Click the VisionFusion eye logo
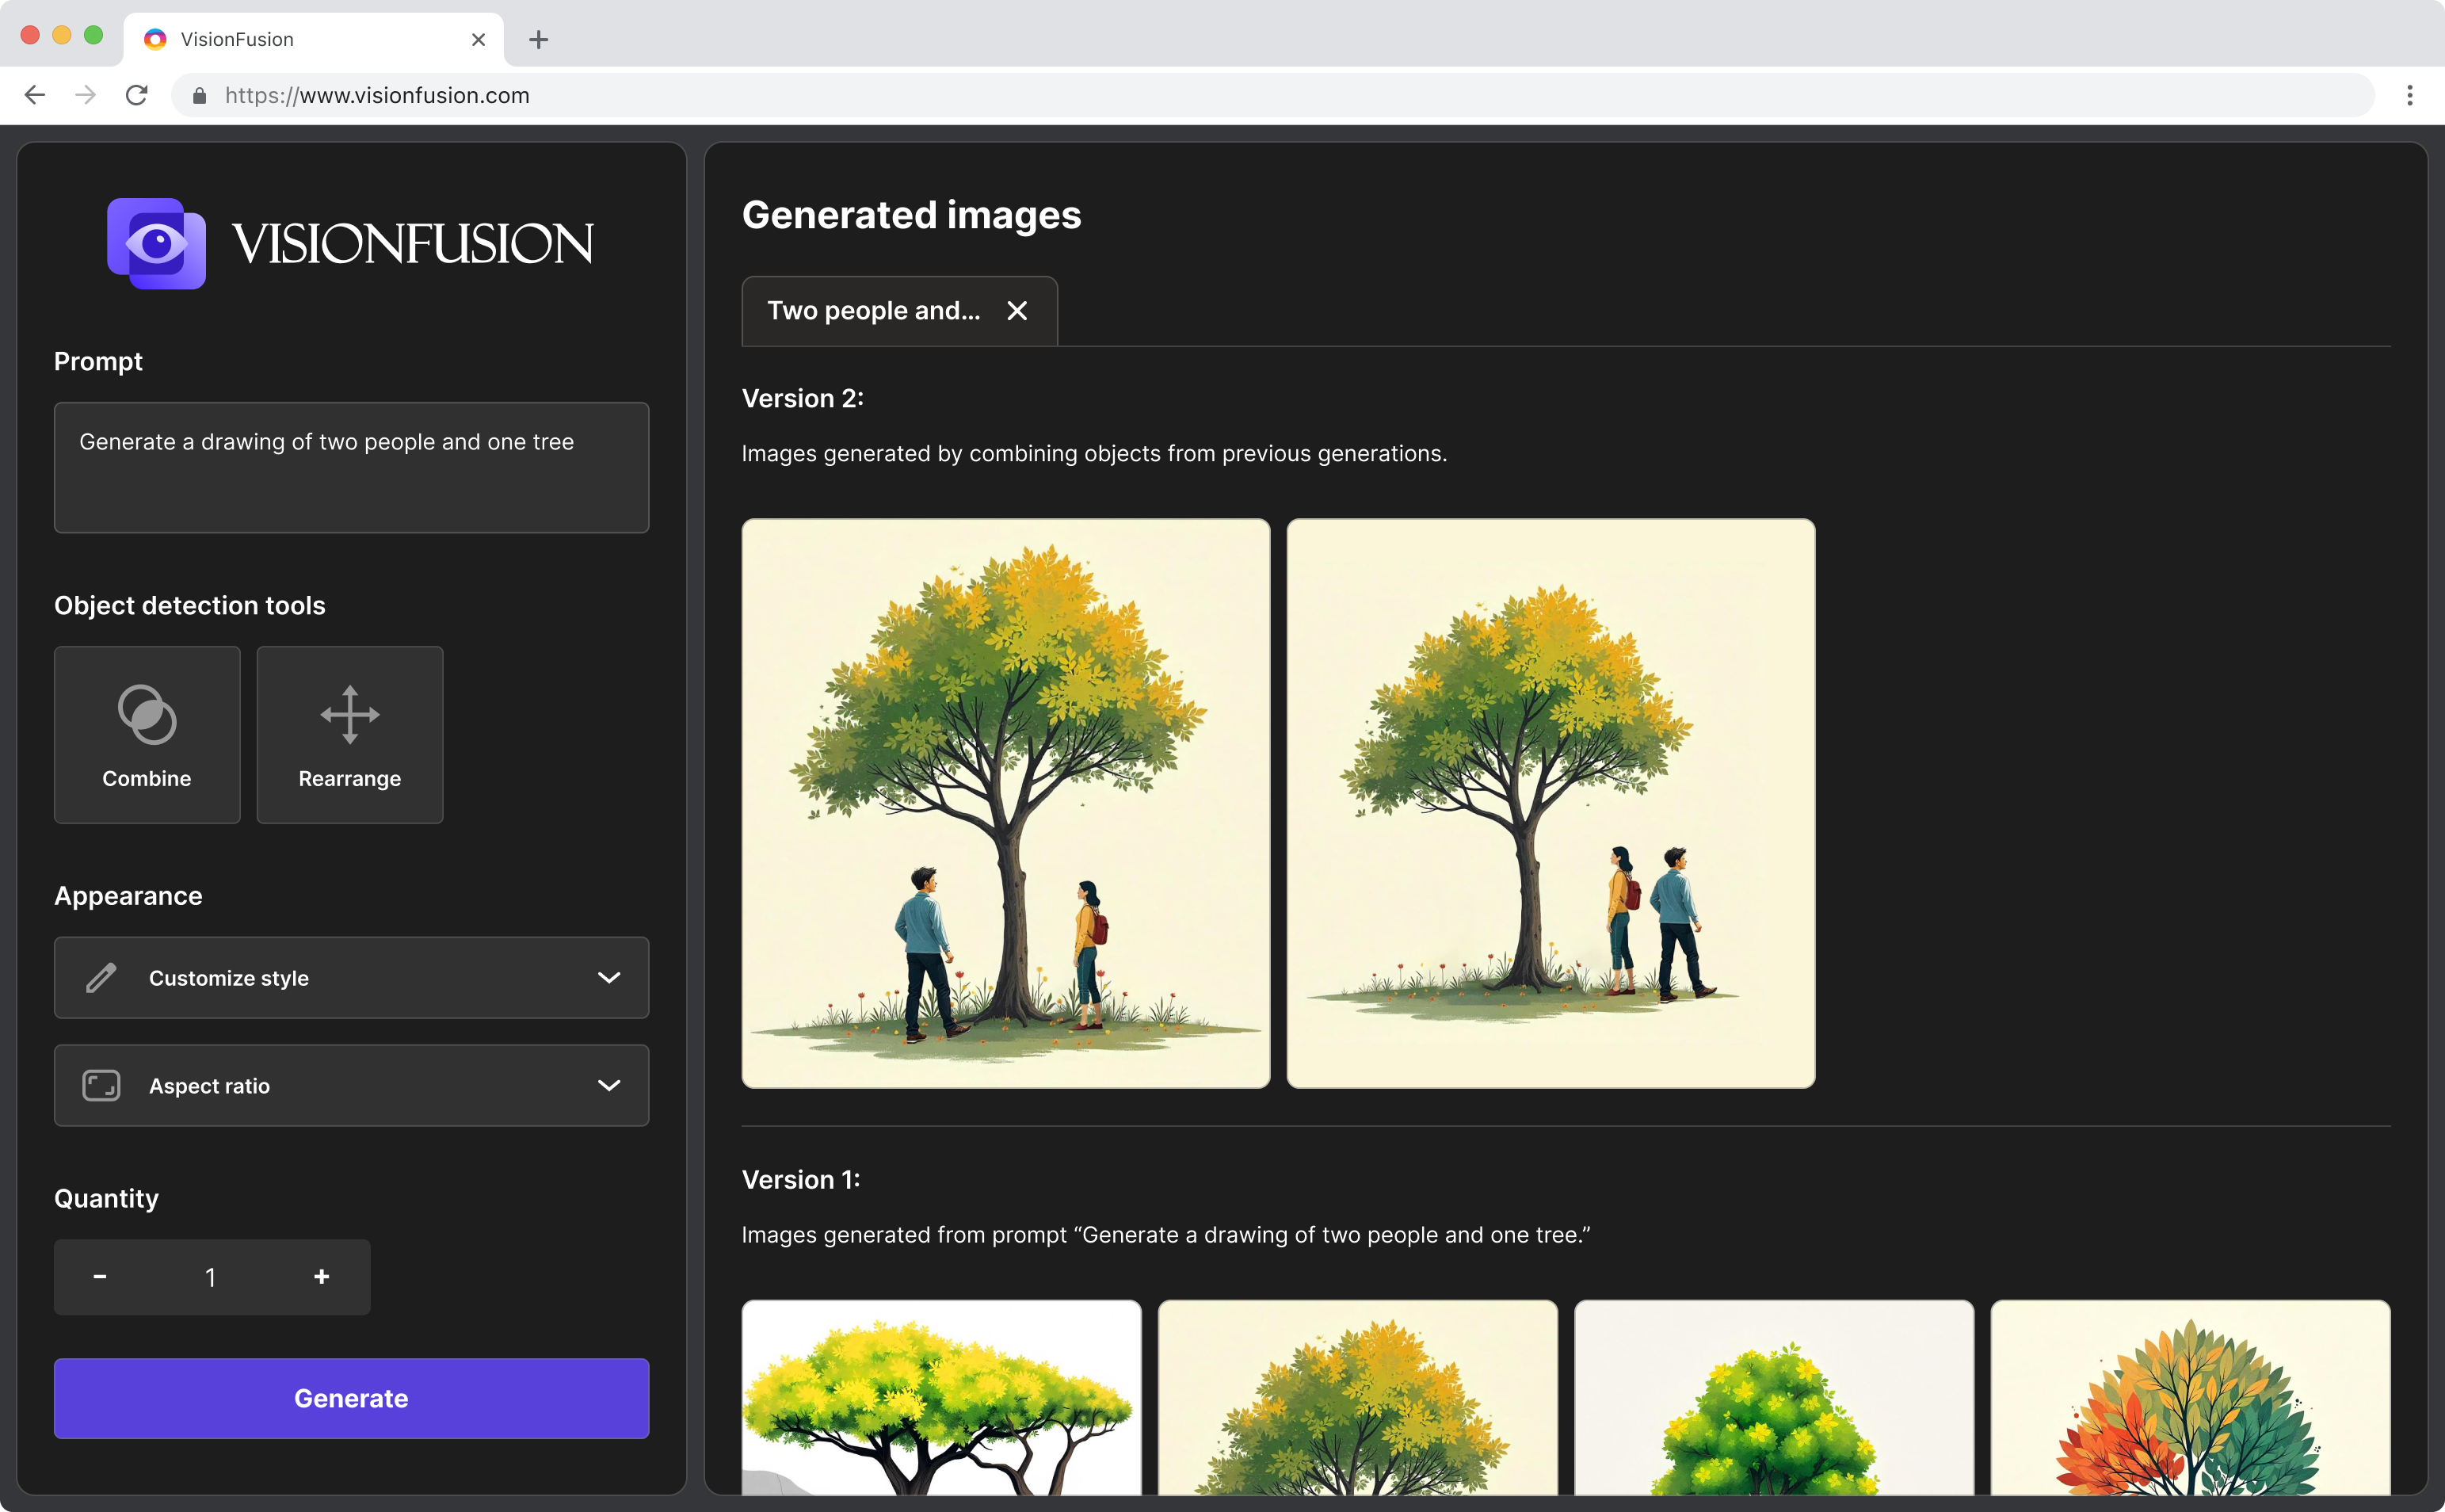Image resolution: width=2445 pixels, height=1512 pixels. click(x=157, y=243)
